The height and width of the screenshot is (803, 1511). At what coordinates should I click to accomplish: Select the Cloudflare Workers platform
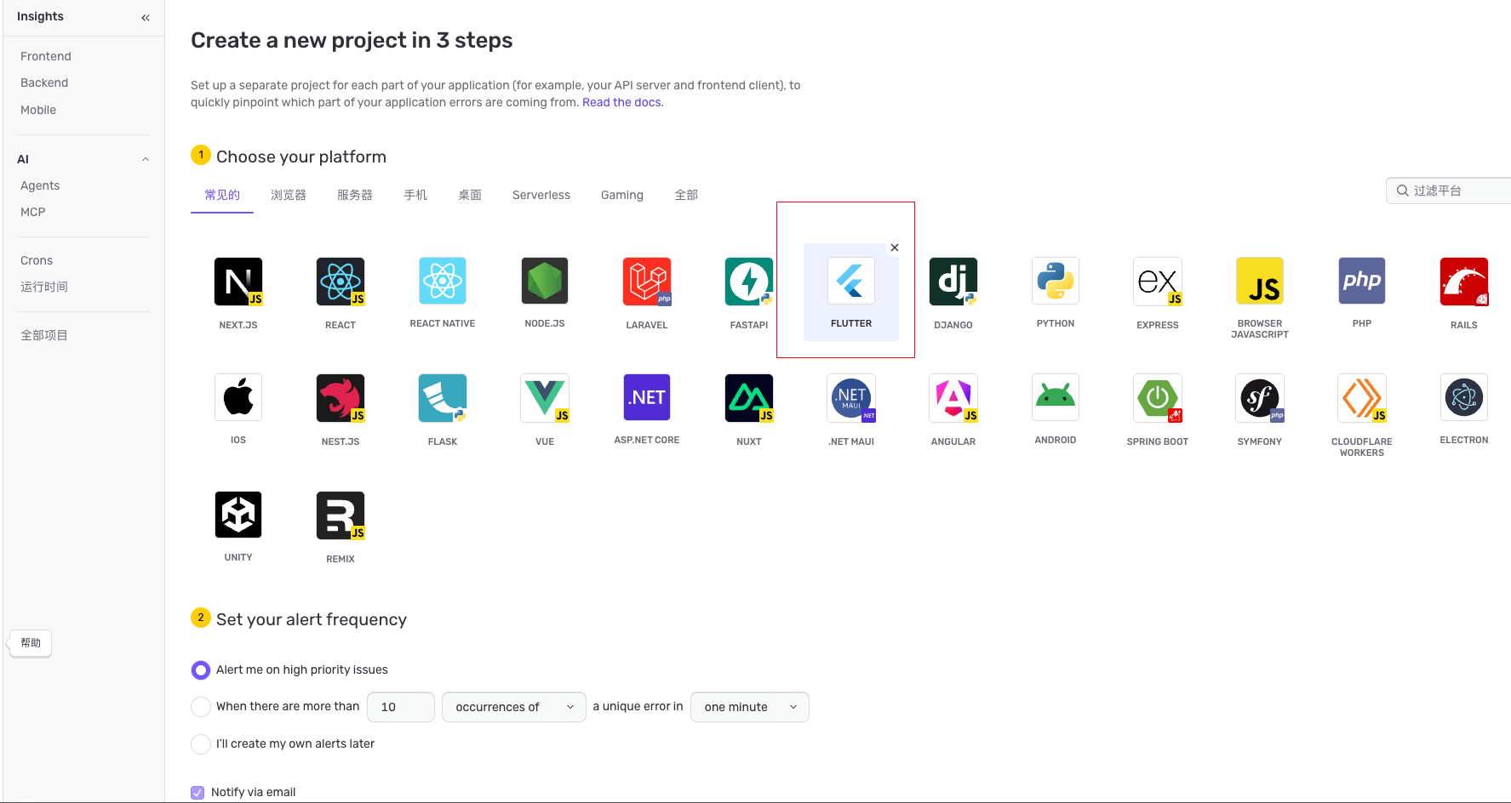click(x=1362, y=398)
